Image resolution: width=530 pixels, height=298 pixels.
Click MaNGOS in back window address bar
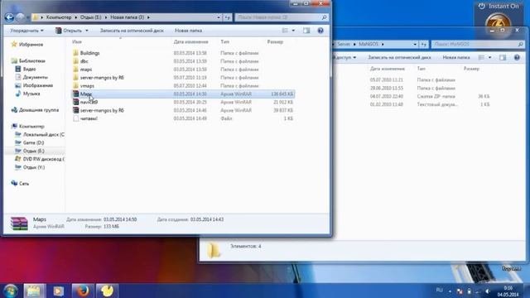[369, 44]
